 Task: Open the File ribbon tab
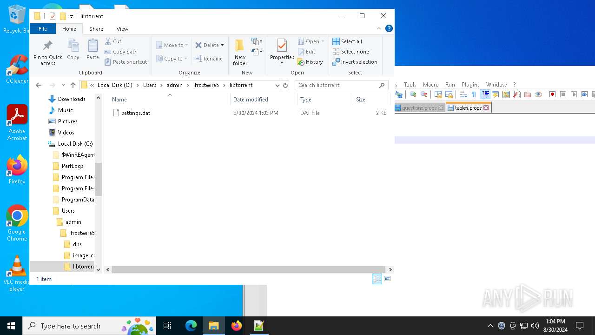(42, 29)
